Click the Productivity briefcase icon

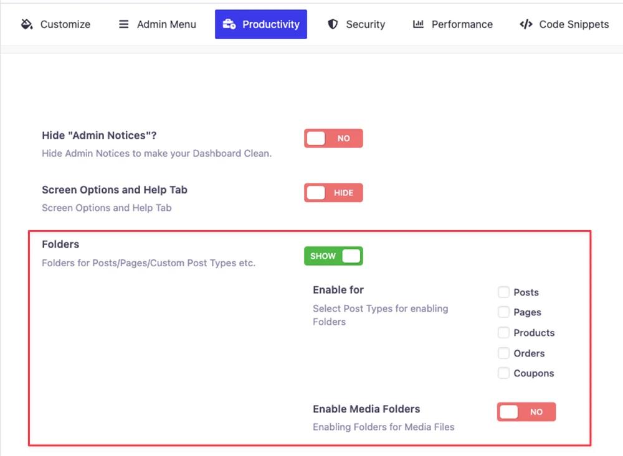pyautogui.click(x=229, y=24)
